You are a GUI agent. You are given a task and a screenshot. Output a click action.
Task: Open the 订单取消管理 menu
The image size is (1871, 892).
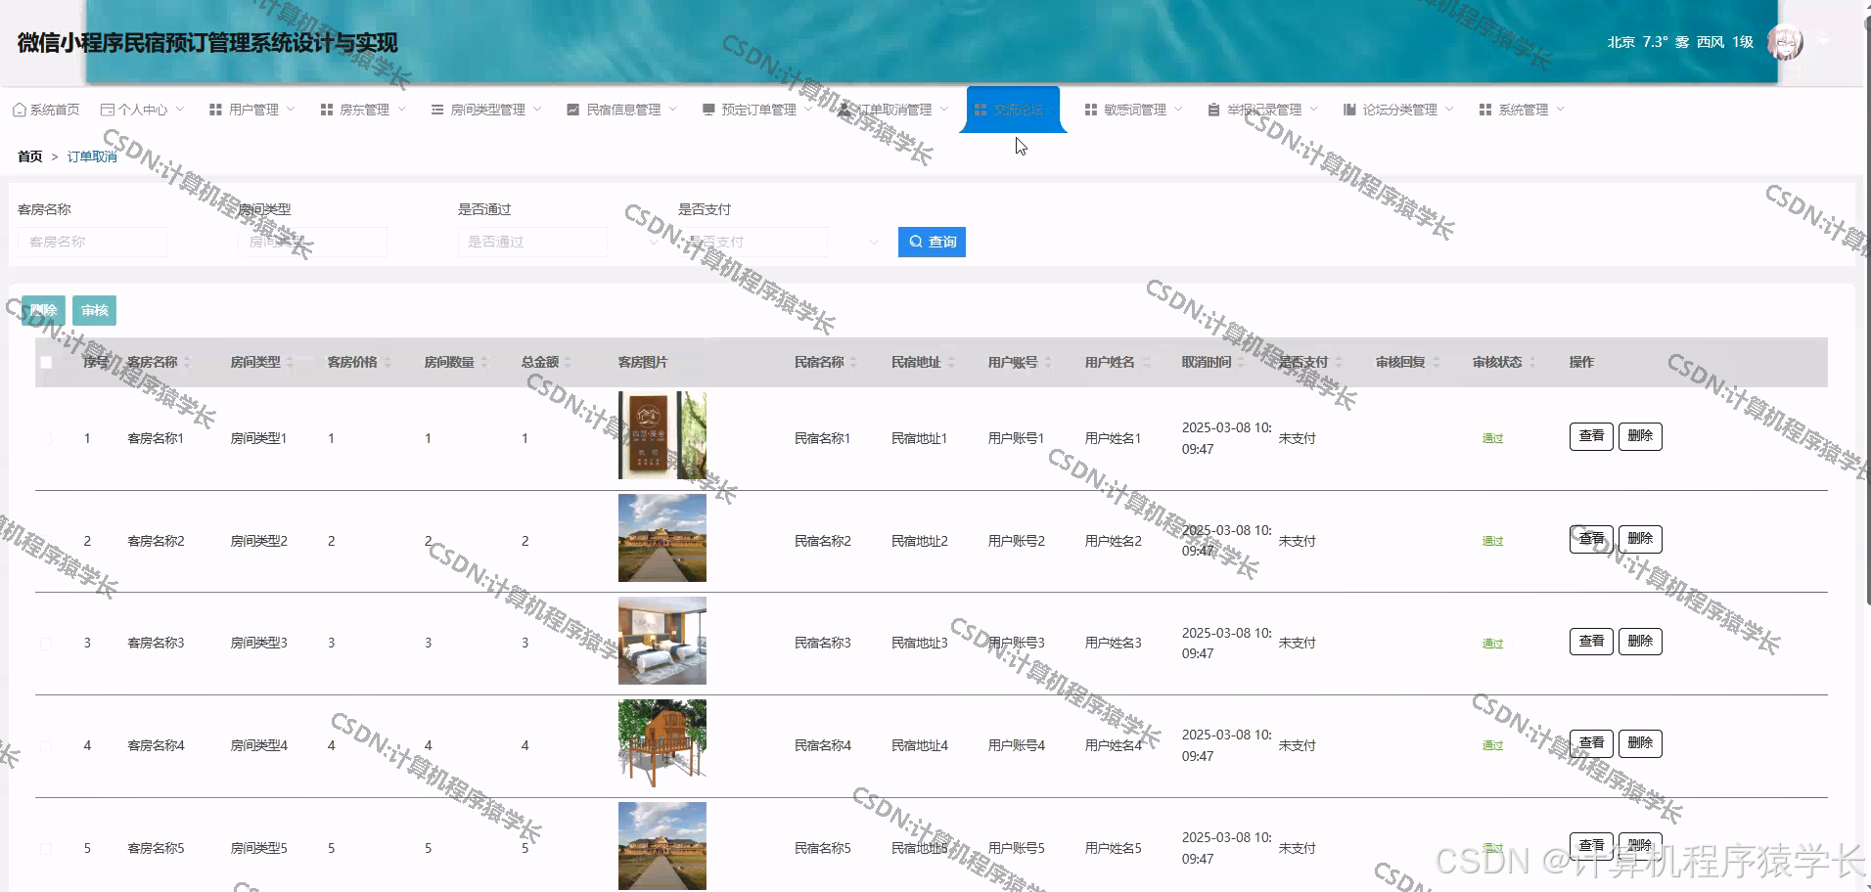coord(893,110)
